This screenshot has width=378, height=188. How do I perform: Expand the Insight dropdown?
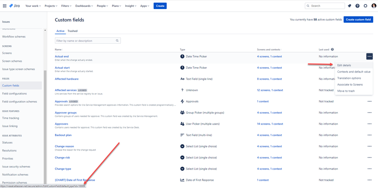click(131, 6)
